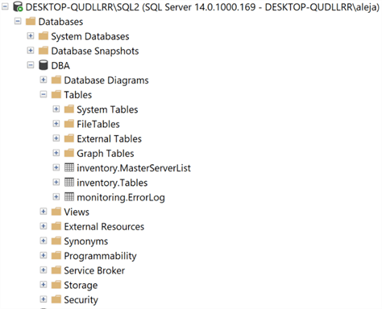
Task: Expand the Database Snapshots node
Action: (31, 50)
